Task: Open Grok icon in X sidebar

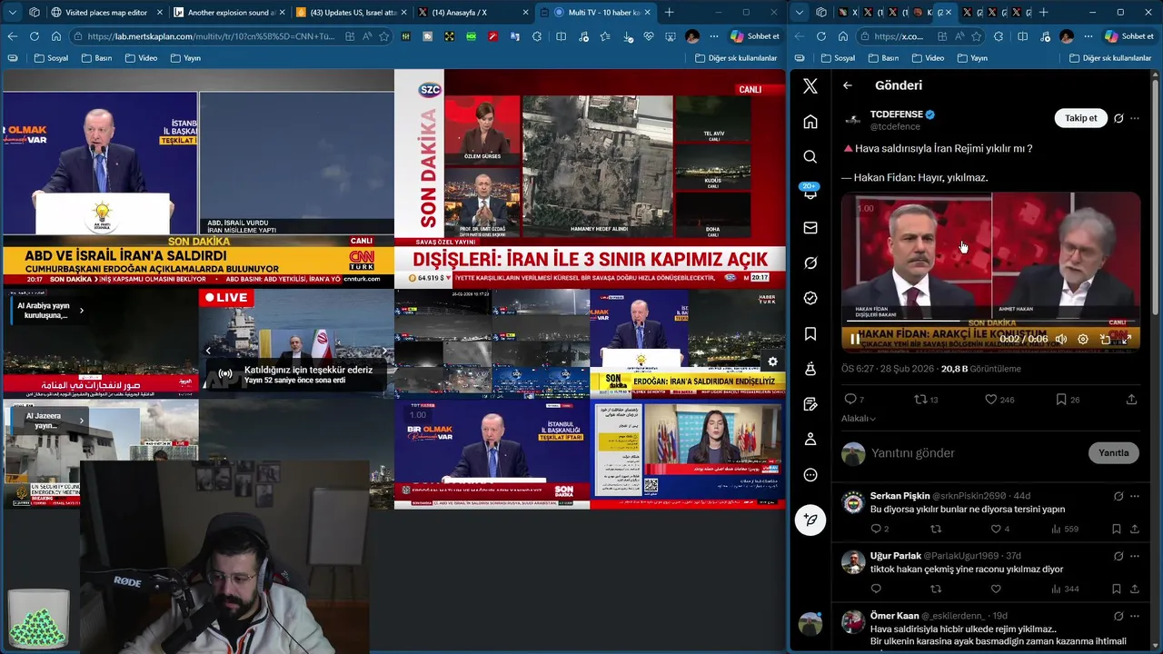Action: [x=810, y=263]
